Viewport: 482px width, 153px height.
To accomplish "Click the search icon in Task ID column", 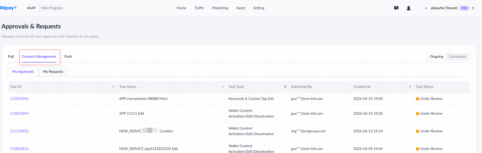I will point(114,87).
